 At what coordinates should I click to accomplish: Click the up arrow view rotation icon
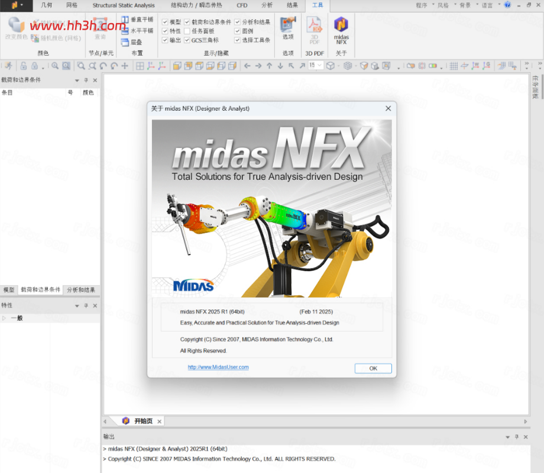(270, 66)
